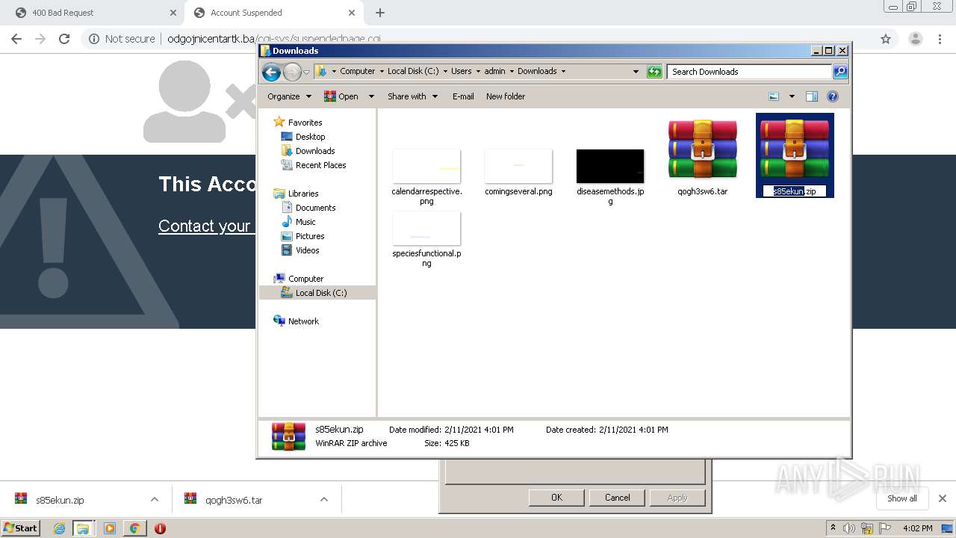Select the qogh3sw6.tar archive icon
Image resolution: width=956 pixels, height=538 pixels.
(x=702, y=149)
